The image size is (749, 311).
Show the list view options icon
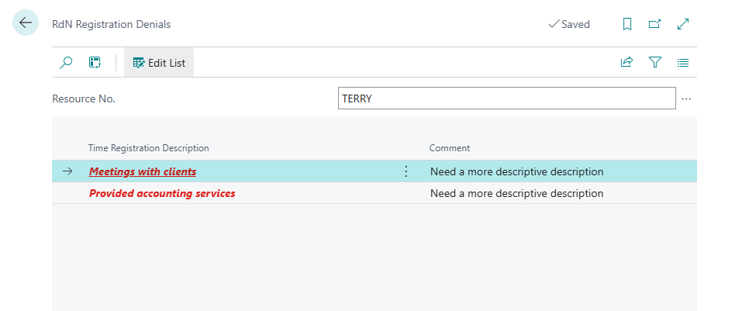[x=683, y=63]
